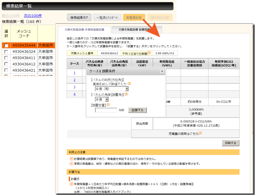Image resolution: width=255 pixels, height=195 pixels.
Task: Click 検索結果クリア button
Action: click(x=79, y=17)
